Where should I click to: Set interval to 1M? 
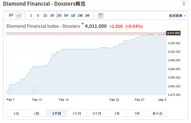point(87,16)
